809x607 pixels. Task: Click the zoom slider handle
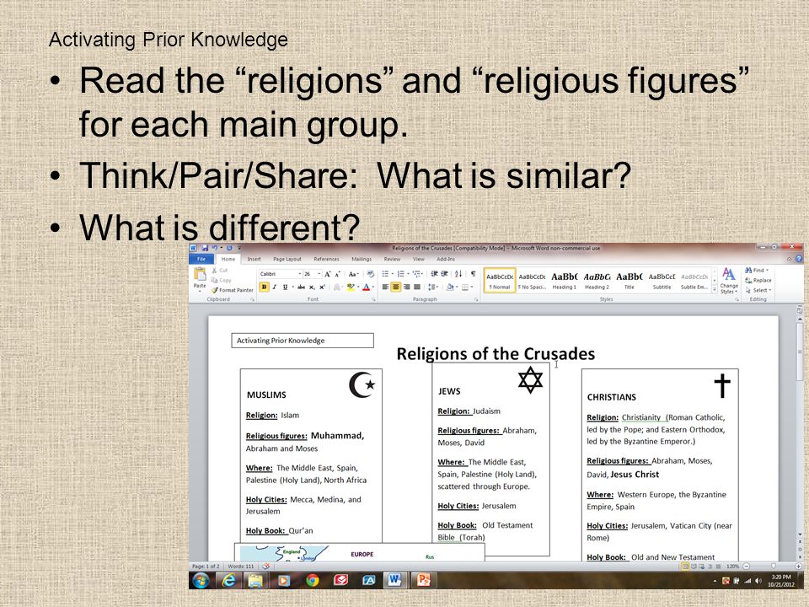click(774, 567)
